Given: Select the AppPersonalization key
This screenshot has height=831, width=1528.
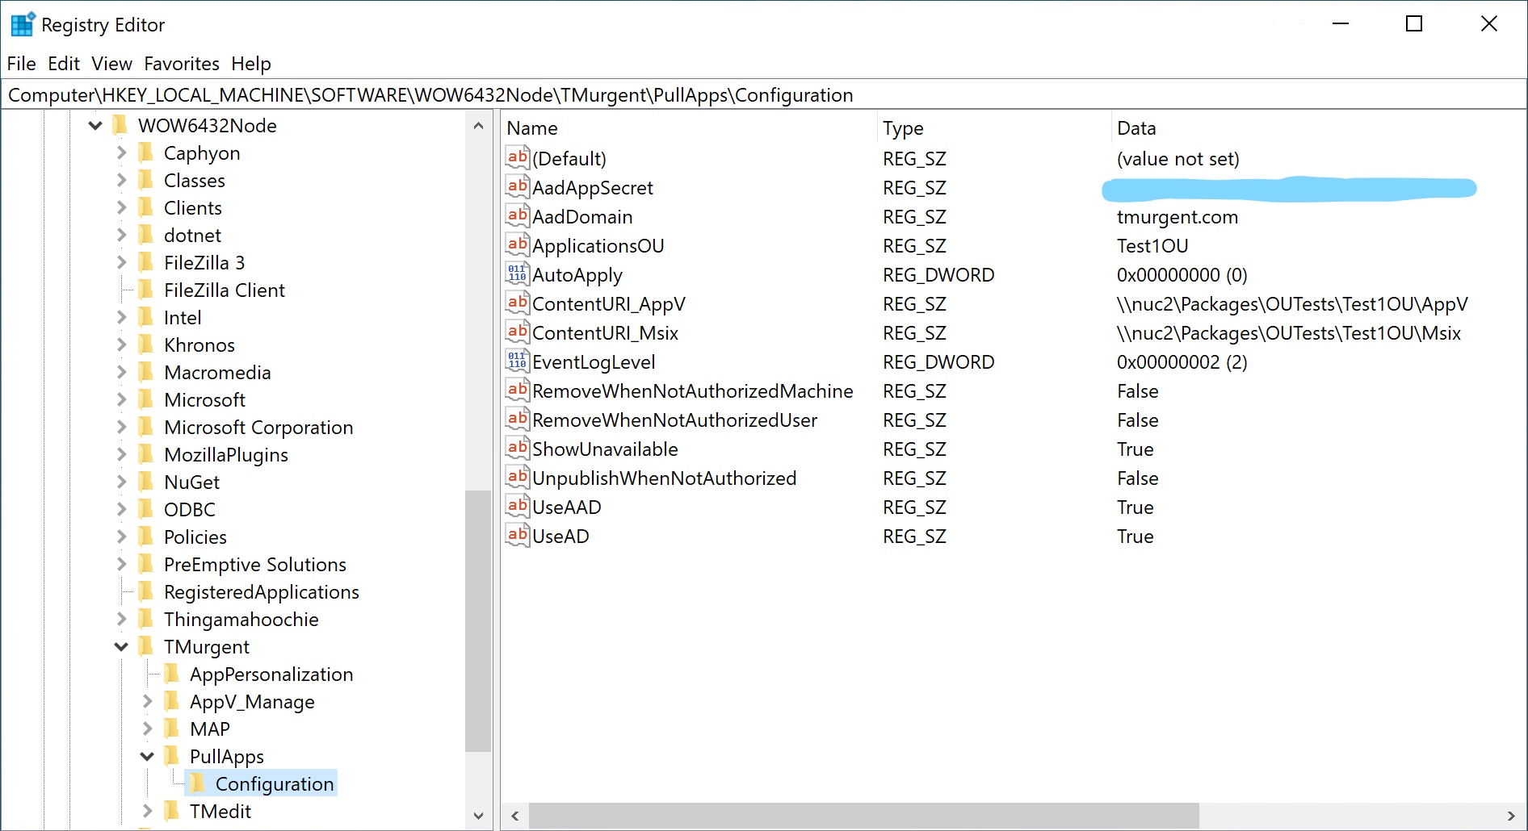Looking at the screenshot, I should pos(271,674).
